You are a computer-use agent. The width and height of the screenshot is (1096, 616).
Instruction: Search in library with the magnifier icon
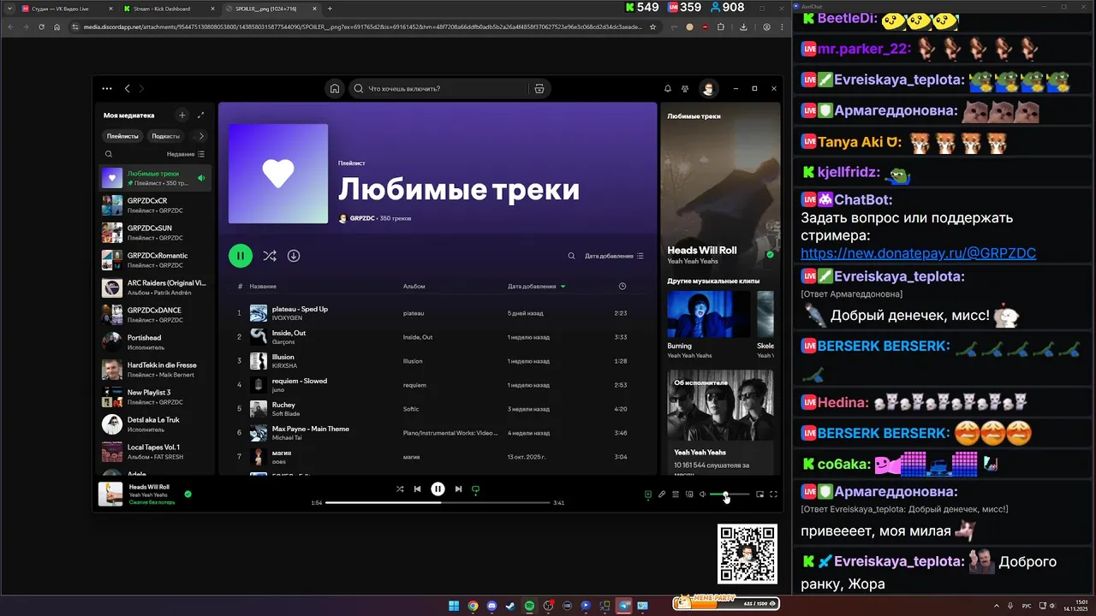click(x=109, y=154)
